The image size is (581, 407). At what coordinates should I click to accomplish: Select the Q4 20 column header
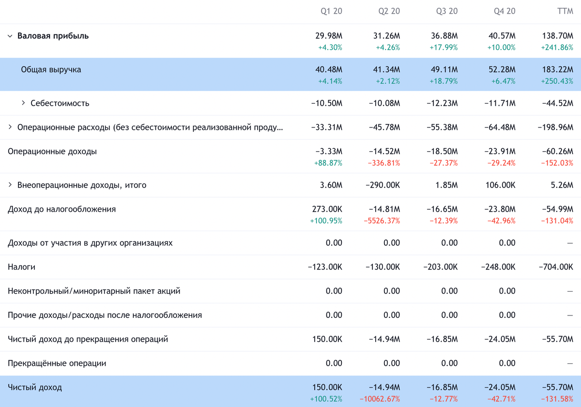(504, 11)
